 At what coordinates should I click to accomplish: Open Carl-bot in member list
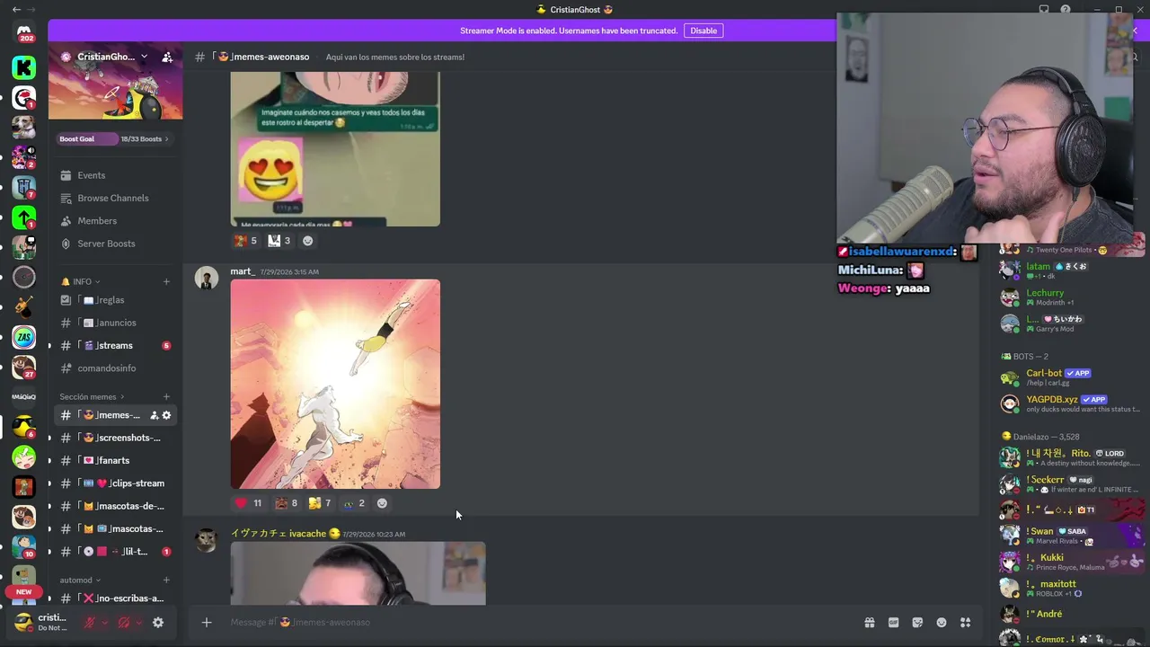coord(1072,377)
